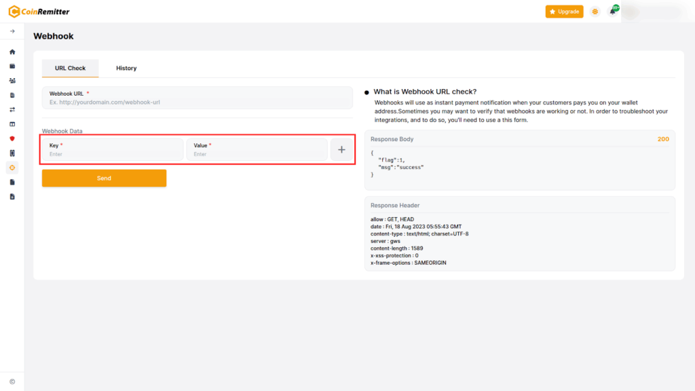
Task: Open the wallet icon in sidebar
Action: click(x=12, y=67)
